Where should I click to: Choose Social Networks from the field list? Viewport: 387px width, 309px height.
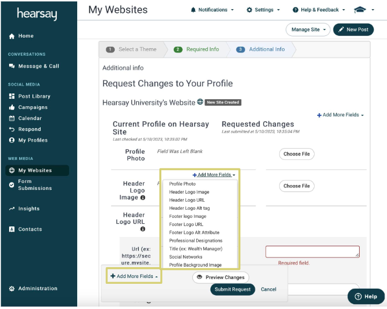(185, 257)
